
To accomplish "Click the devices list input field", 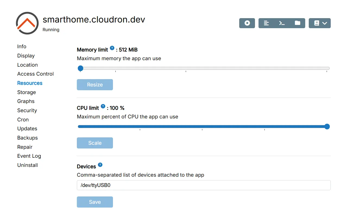I will click(204, 185).
